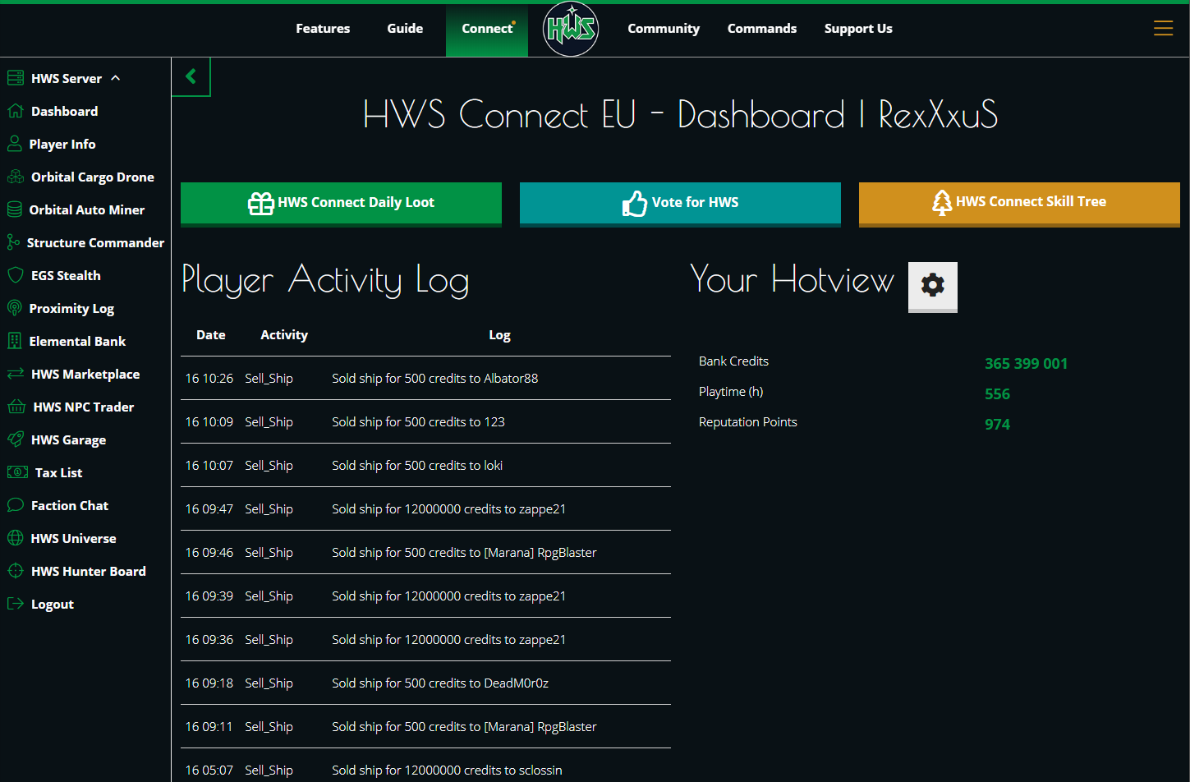Image resolution: width=1190 pixels, height=782 pixels.
Task: Open the HWS Connect Skill Tree
Action: pos(1018,203)
